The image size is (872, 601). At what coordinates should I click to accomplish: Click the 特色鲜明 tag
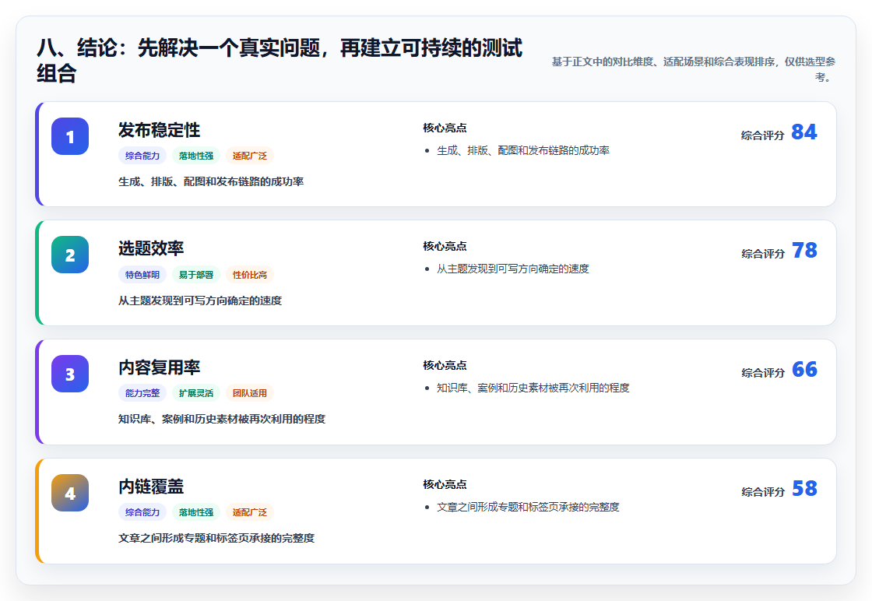coord(142,275)
